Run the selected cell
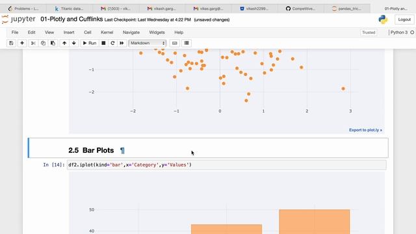 [90, 43]
